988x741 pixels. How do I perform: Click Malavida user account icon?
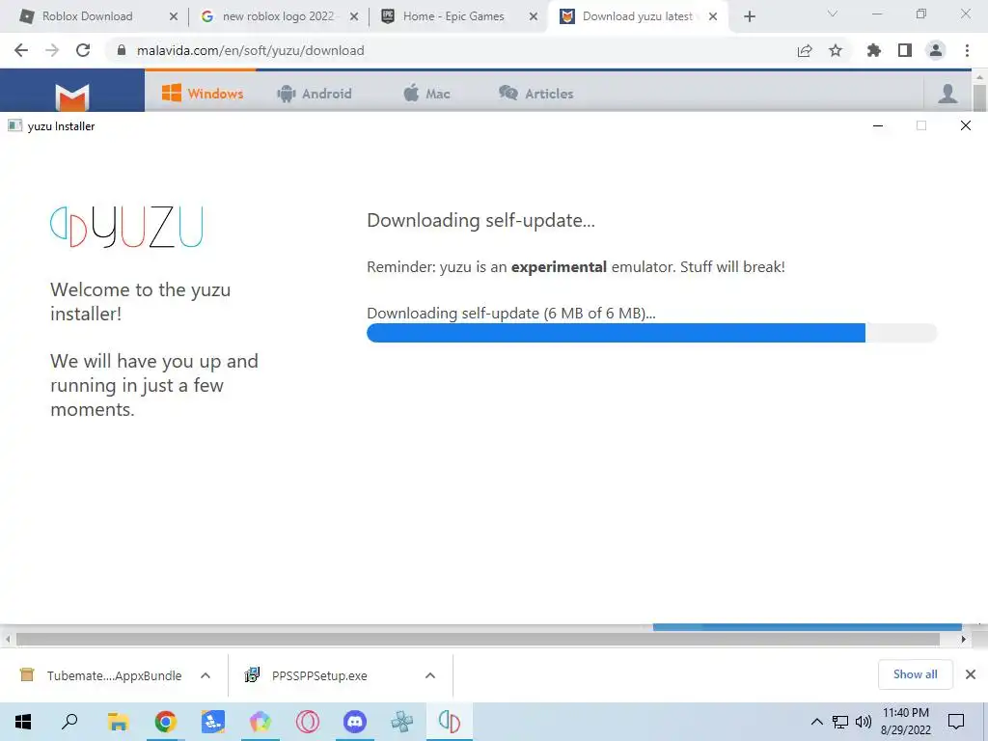point(947,94)
